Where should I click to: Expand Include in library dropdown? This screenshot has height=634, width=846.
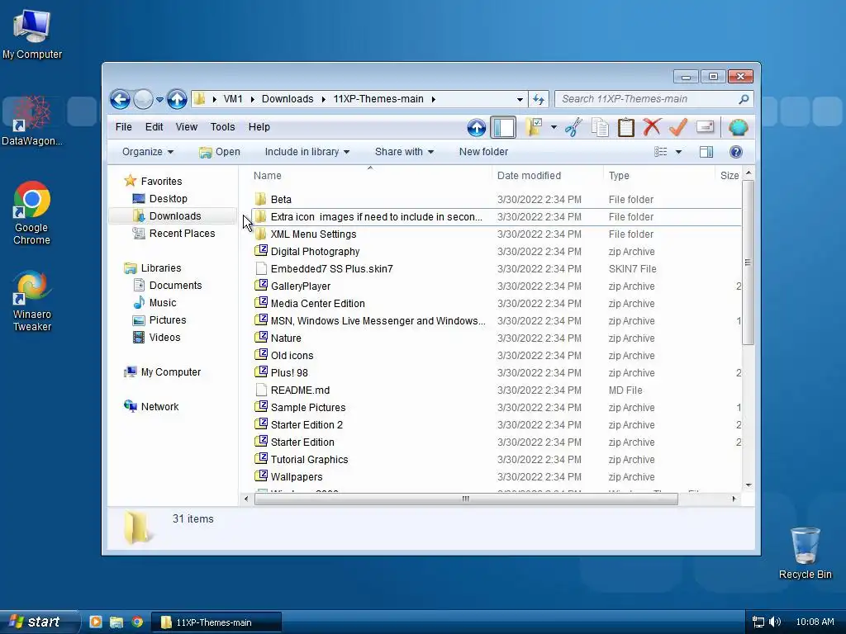point(307,152)
